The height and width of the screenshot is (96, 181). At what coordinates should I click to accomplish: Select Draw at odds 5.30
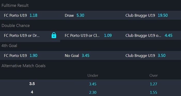pyautogui.click(x=90, y=15)
